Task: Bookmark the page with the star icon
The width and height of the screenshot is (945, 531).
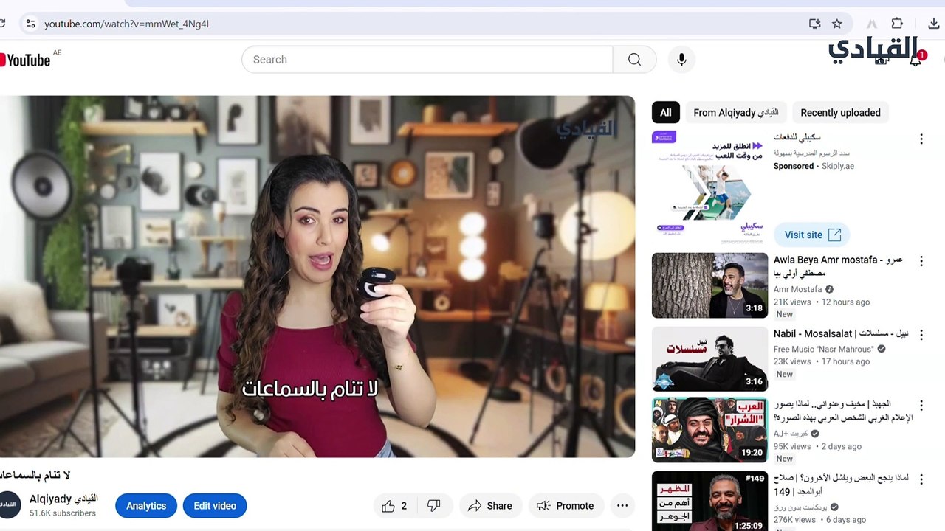Action: (836, 24)
